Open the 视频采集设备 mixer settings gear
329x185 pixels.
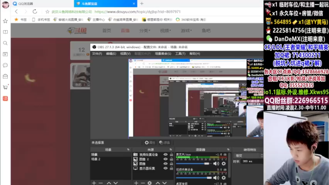coord(224,178)
